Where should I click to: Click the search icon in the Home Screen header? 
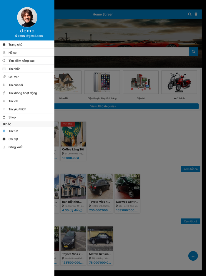pyautogui.click(x=190, y=14)
